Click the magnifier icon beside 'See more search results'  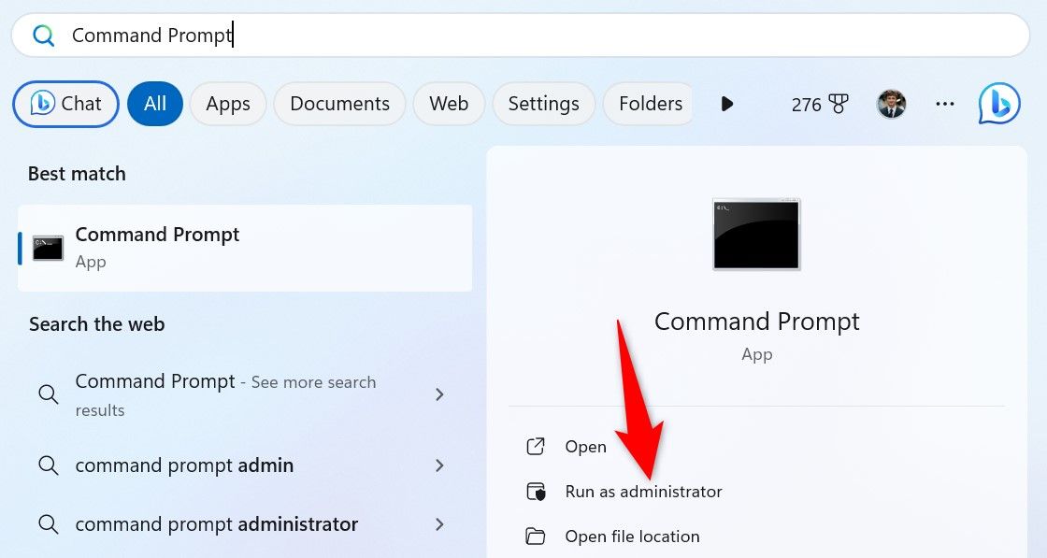click(x=48, y=394)
